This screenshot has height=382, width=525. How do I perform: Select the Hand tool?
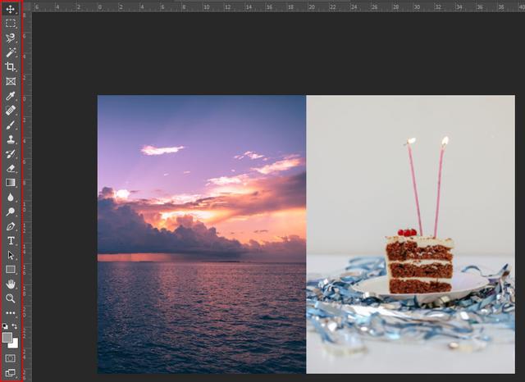[11, 284]
